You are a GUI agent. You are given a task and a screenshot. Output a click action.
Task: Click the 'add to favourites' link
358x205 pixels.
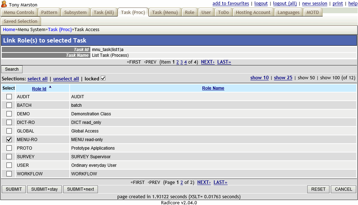point(230,4)
